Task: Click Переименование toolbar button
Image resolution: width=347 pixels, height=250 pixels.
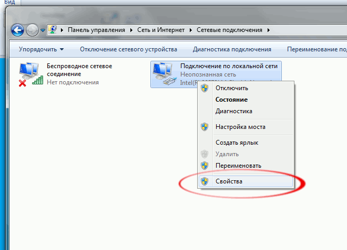Action: coord(317,49)
